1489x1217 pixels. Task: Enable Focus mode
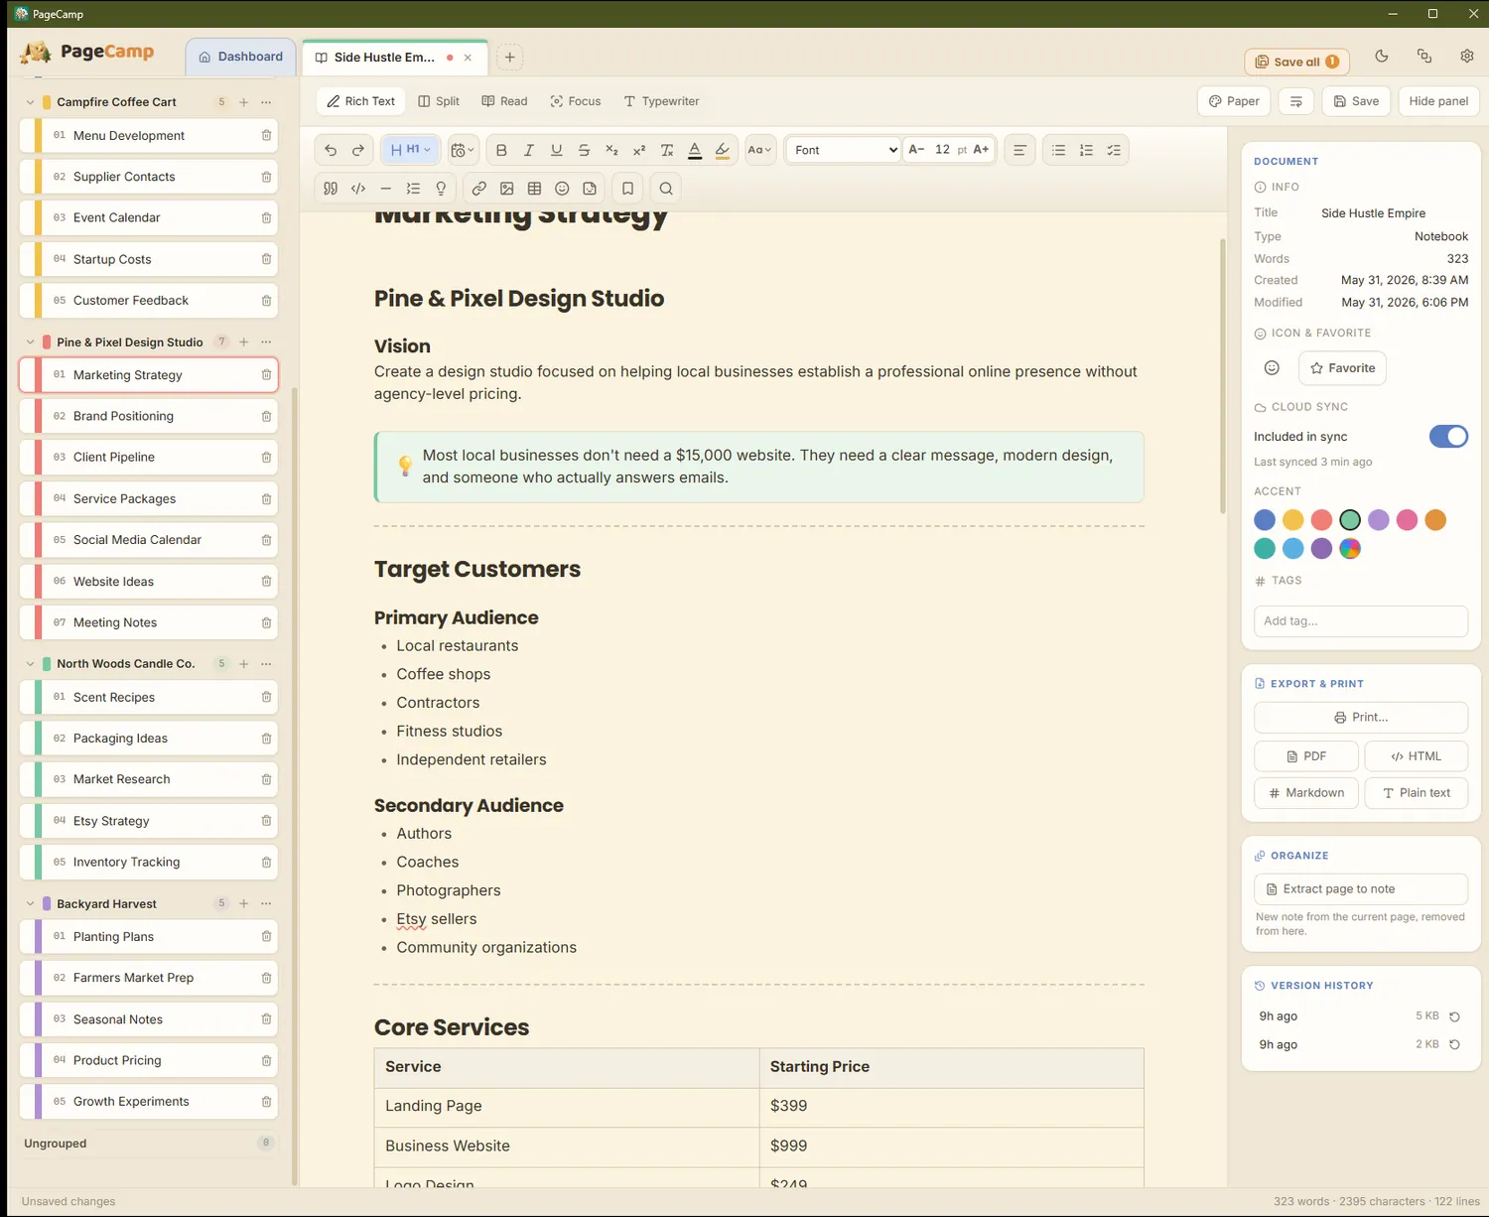[x=576, y=101]
